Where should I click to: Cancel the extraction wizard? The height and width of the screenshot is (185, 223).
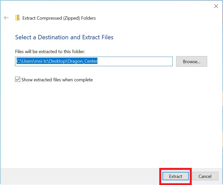point(205,176)
